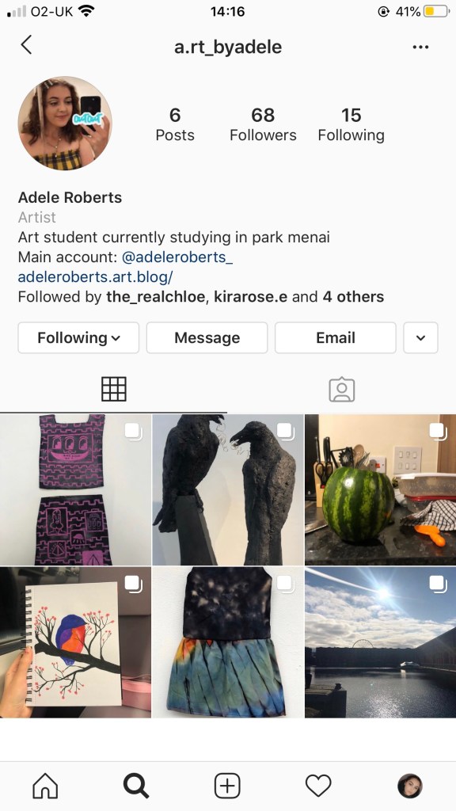Open the Search magnifier icon
This screenshot has height=811, width=456.
(x=136, y=786)
